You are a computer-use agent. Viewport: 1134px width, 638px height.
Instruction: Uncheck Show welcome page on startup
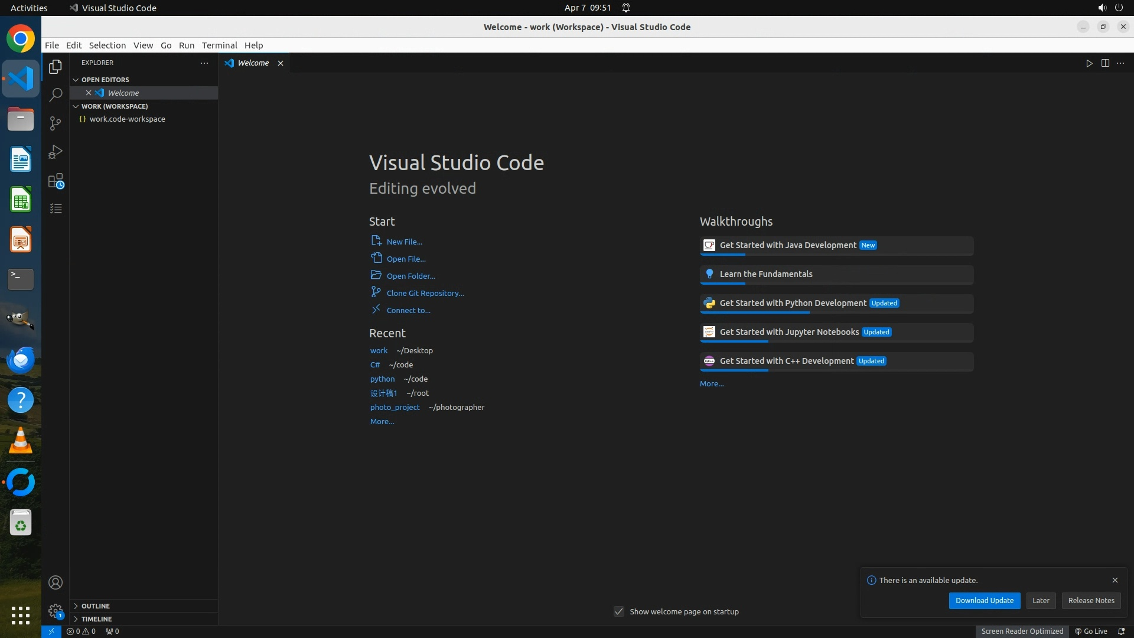pos(619,611)
